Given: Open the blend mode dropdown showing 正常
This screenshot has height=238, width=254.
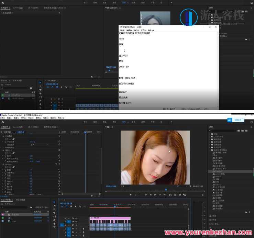Looking at the screenshot, I should pyautogui.click(x=38, y=145).
